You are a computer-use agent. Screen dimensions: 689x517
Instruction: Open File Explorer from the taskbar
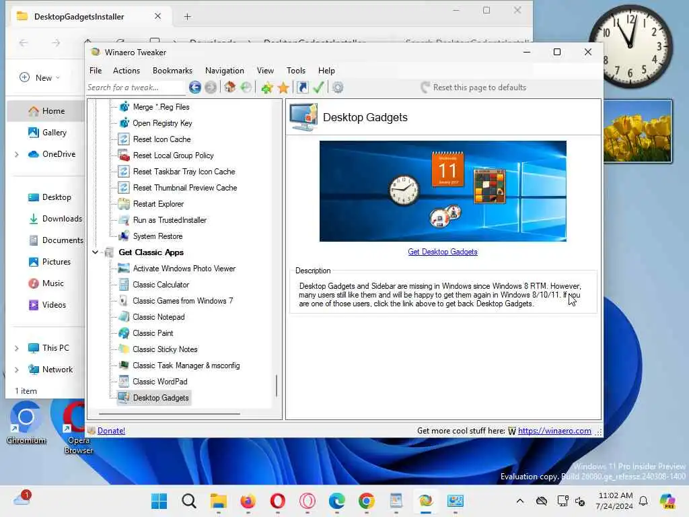(219, 501)
